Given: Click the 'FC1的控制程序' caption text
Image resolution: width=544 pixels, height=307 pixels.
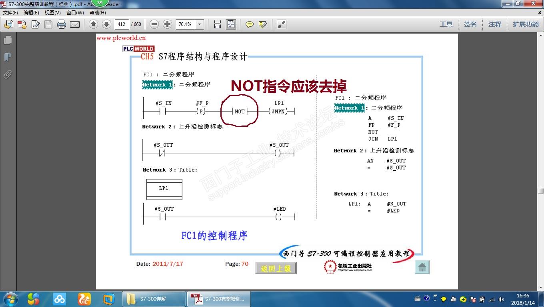Looking at the screenshot, I should pos(214,236).
